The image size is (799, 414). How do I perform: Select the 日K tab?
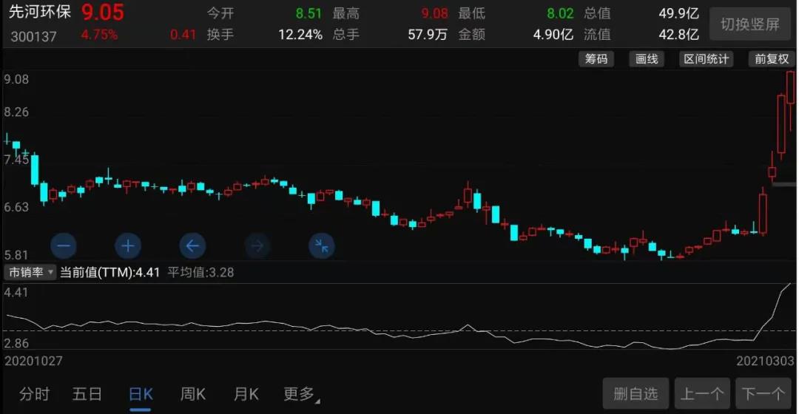click(x=140, y=394)
